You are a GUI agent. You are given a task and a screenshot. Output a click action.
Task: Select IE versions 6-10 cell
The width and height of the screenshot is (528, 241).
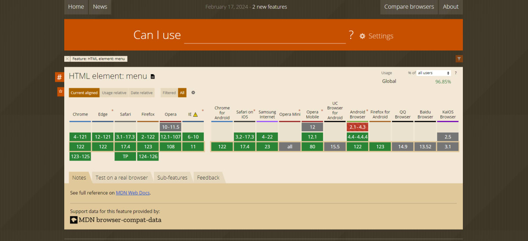point(193,137)
